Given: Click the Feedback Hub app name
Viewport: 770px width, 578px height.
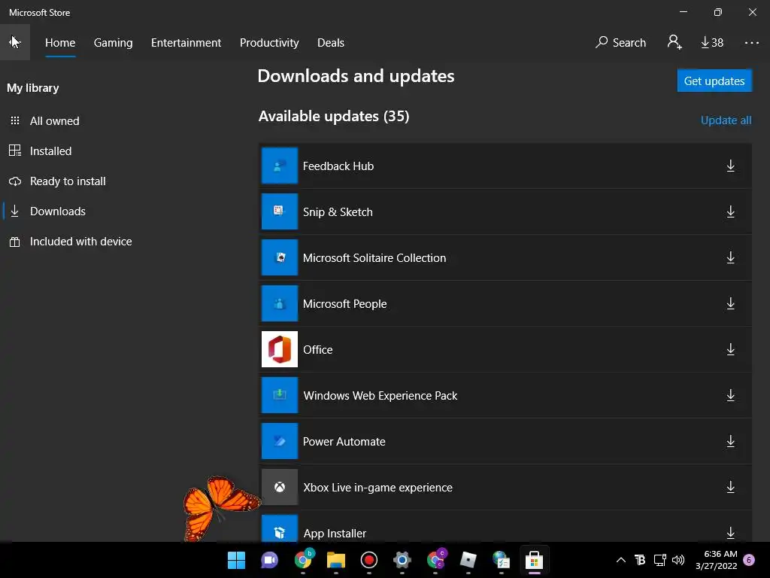Looking at the screenshot, I should [x=338, y=166].
